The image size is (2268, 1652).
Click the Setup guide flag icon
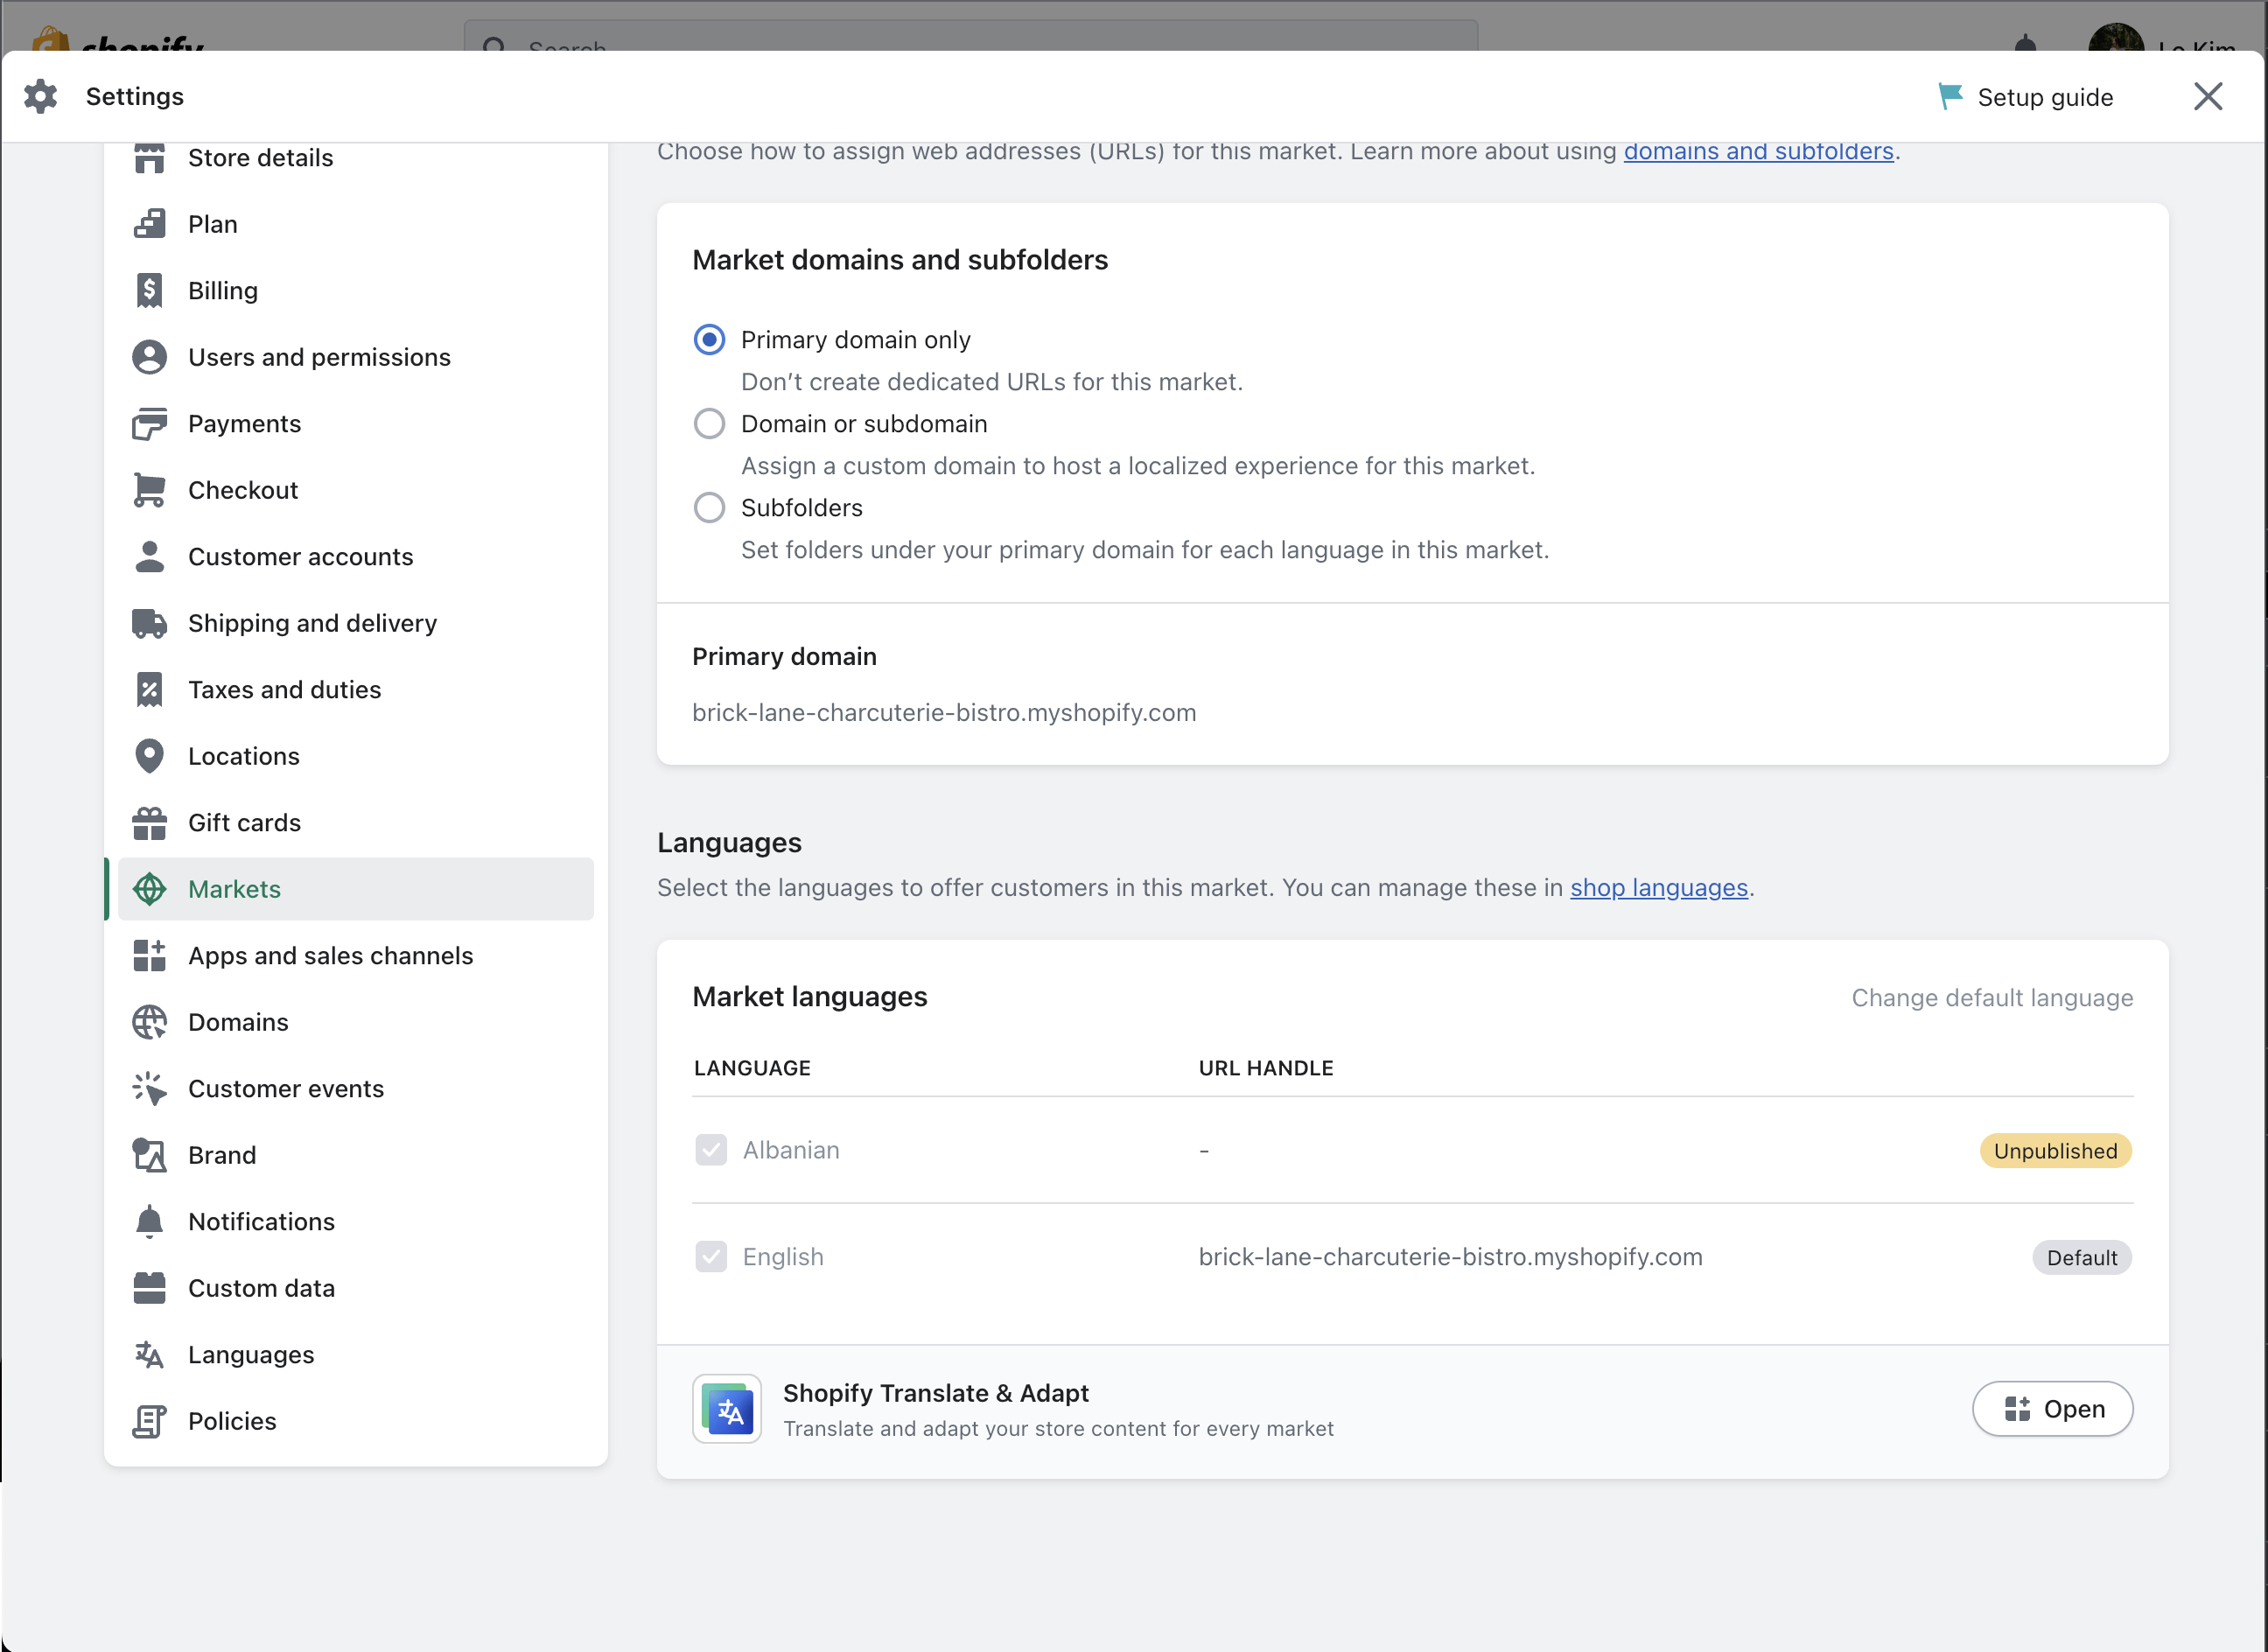click(x=1949, y=97)
